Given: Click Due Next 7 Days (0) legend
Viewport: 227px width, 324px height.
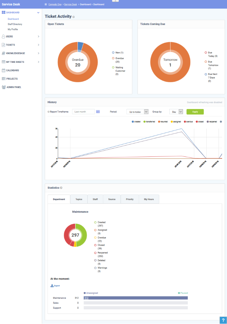Looking at the screenshot, I should (x=211, y=77).
